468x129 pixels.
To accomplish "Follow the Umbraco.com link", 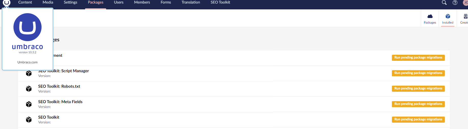I will [x=27, y=62].
